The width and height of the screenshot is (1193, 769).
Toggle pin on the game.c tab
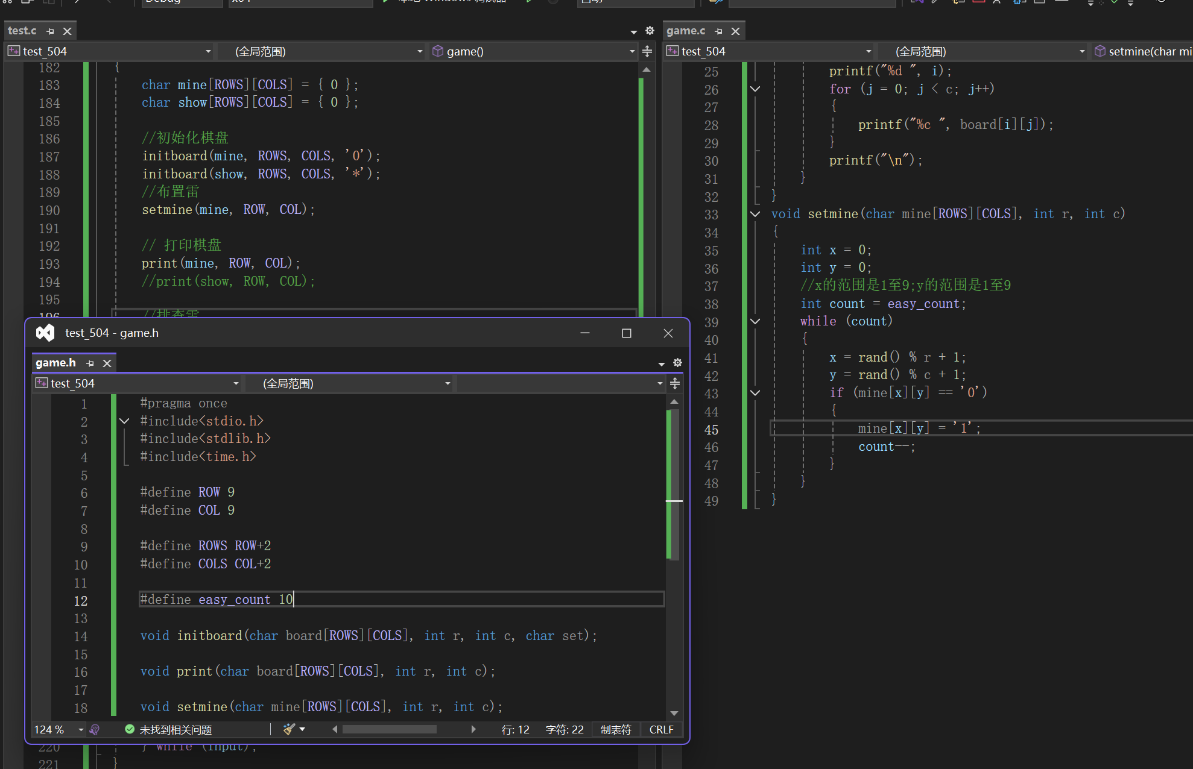coord(718,31)
